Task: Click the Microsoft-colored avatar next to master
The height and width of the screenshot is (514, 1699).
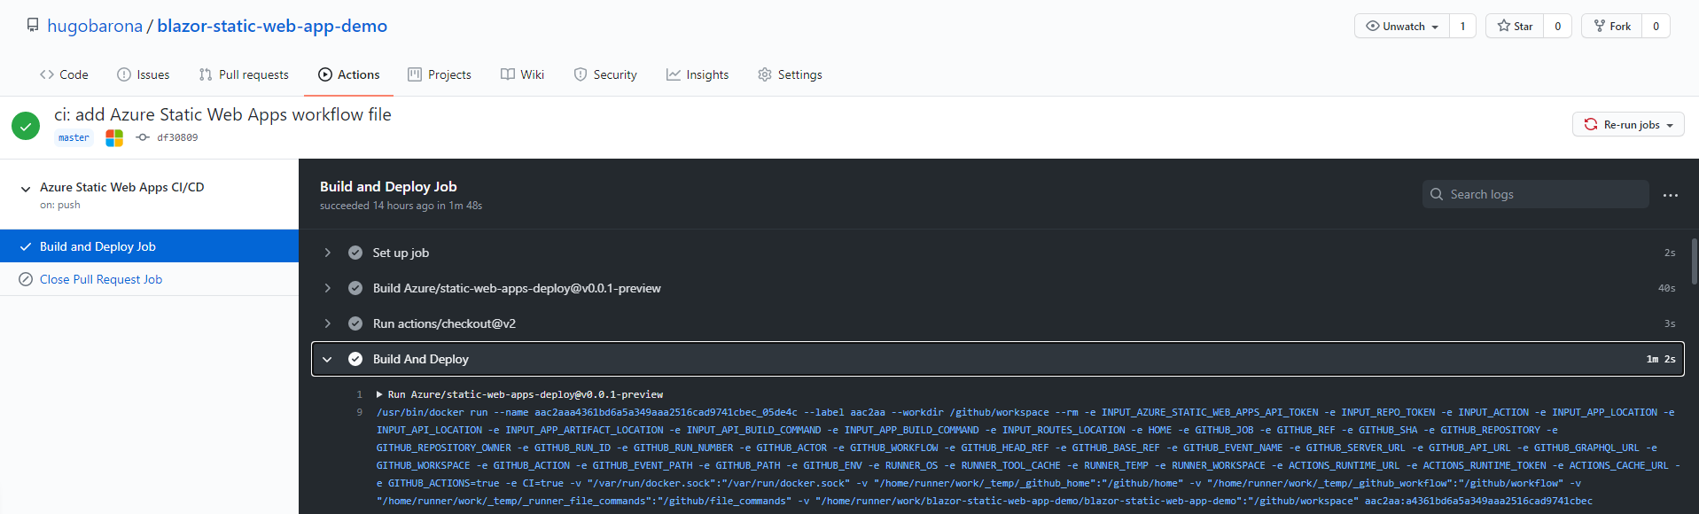Action: 114,137
